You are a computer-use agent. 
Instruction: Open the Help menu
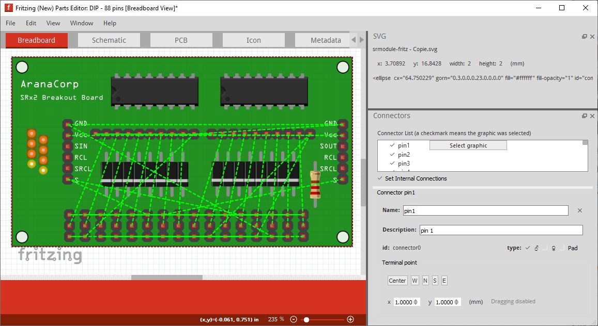point(110,23)
